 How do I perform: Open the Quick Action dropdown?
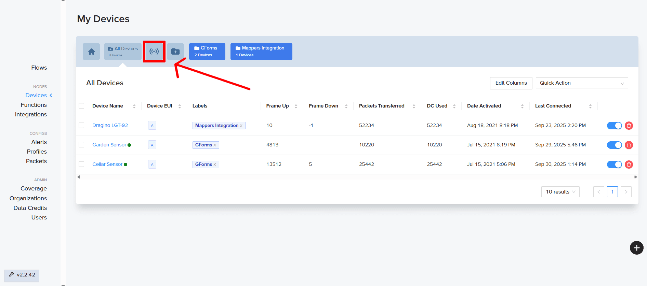tap(581, 83)
